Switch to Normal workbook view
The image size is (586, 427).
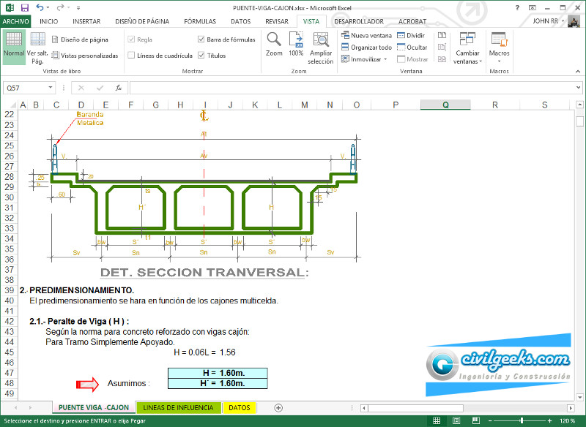tap(13, 45)
